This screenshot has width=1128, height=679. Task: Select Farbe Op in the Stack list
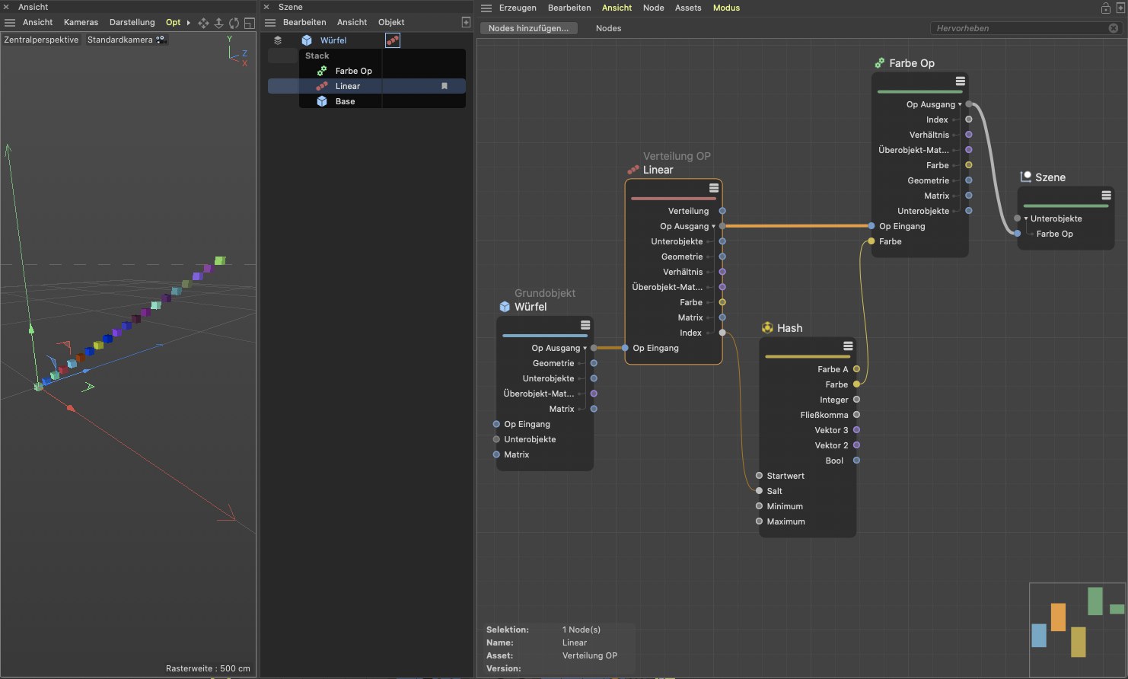[353, 71]
